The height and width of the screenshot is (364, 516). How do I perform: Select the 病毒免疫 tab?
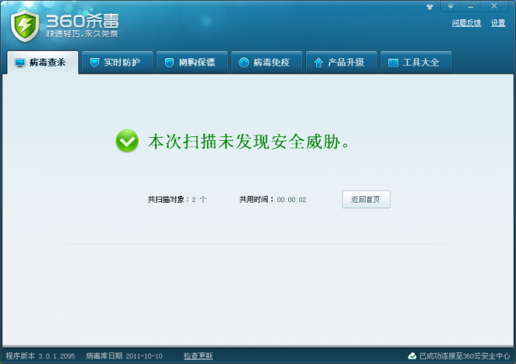pyautogui.click(x=267, y=62)
